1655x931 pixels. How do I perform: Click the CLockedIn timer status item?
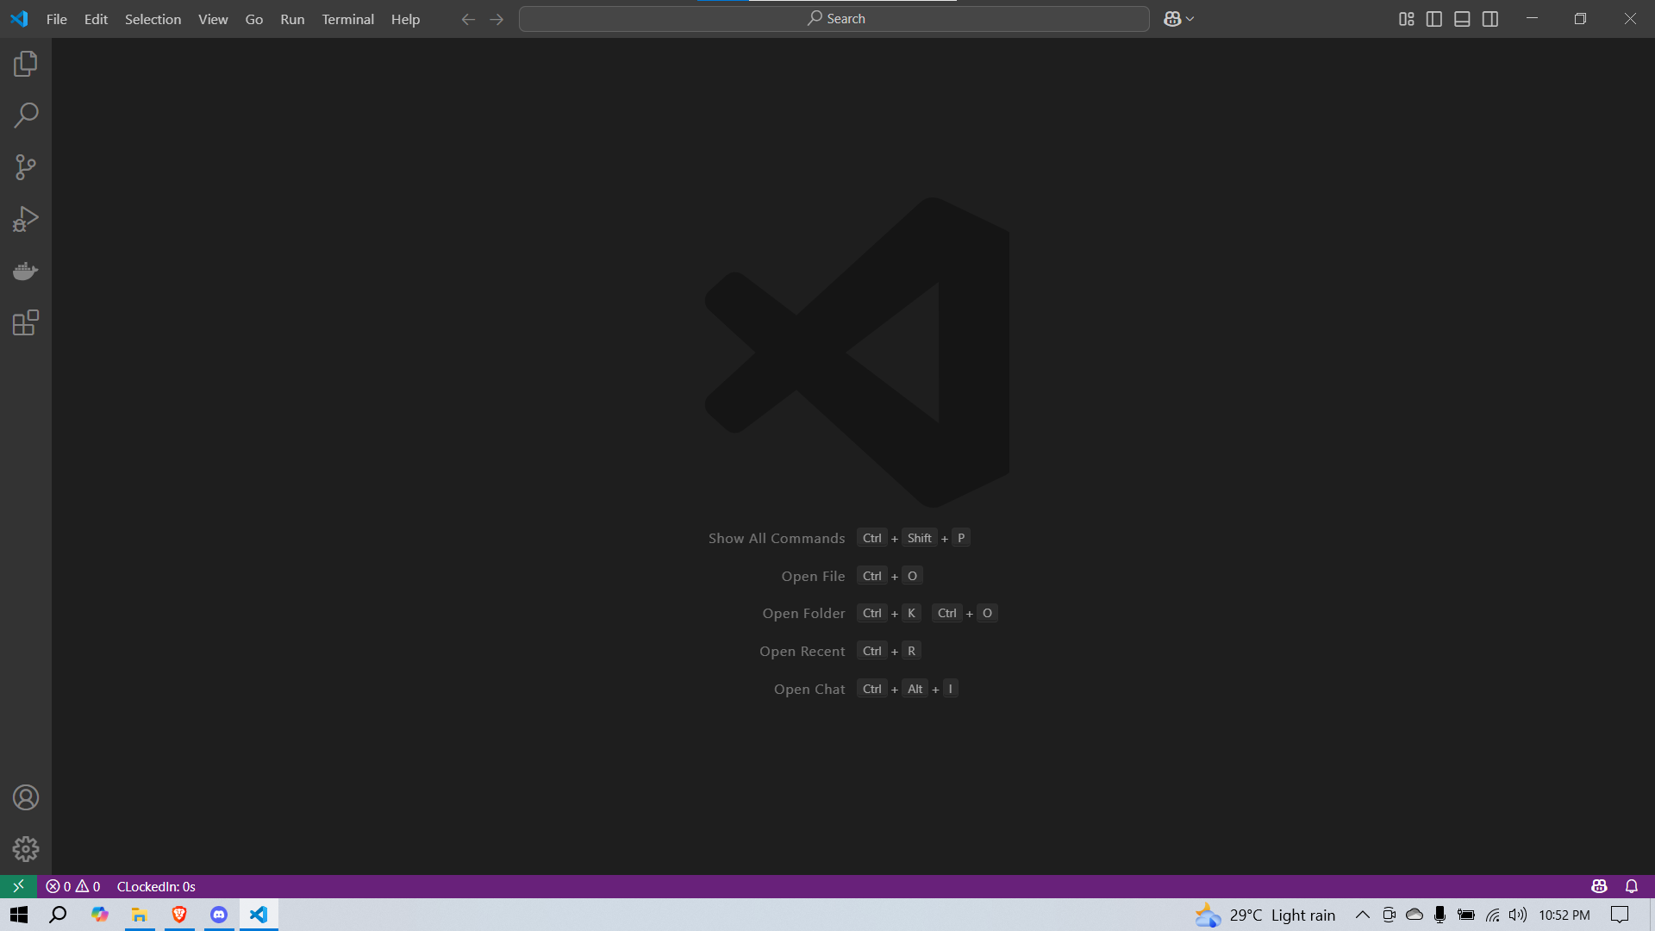[x=156, y=886]
